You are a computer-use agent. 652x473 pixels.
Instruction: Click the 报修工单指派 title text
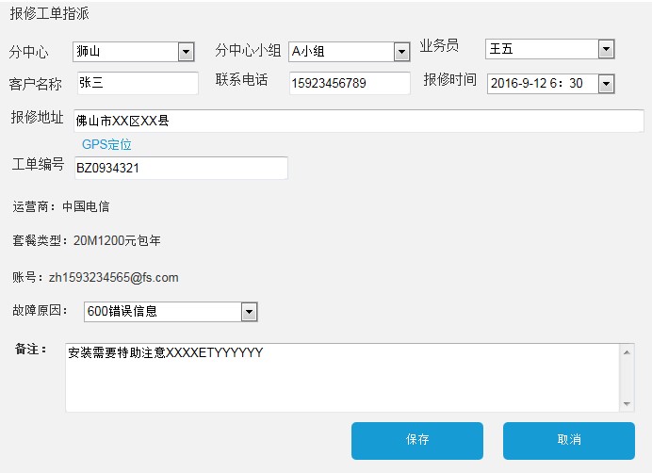[x=50, y=14]
